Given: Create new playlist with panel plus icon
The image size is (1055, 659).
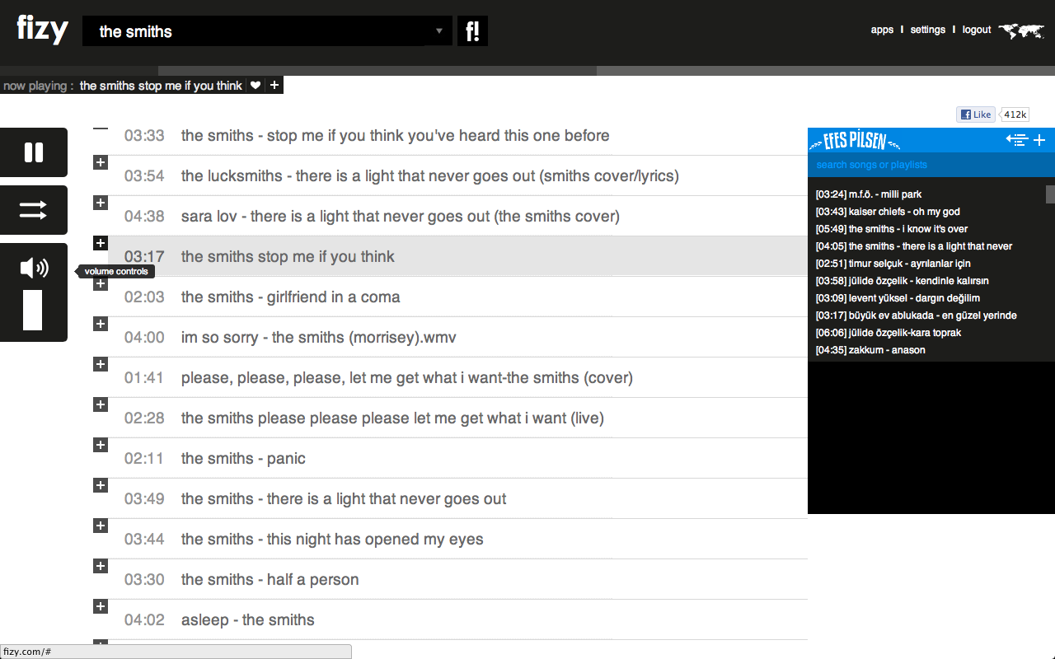Looking at the screenshot, I should click(x=1039, y=140).
